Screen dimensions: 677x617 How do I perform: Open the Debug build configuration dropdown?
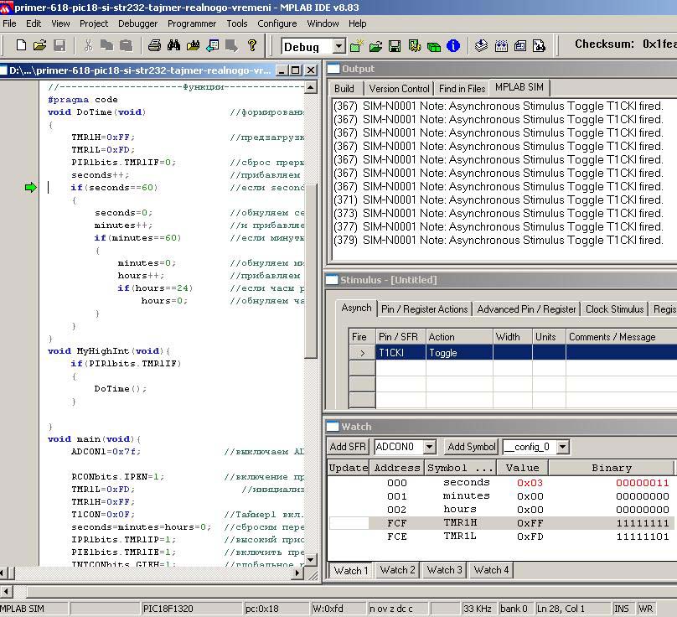coord(338,47)
